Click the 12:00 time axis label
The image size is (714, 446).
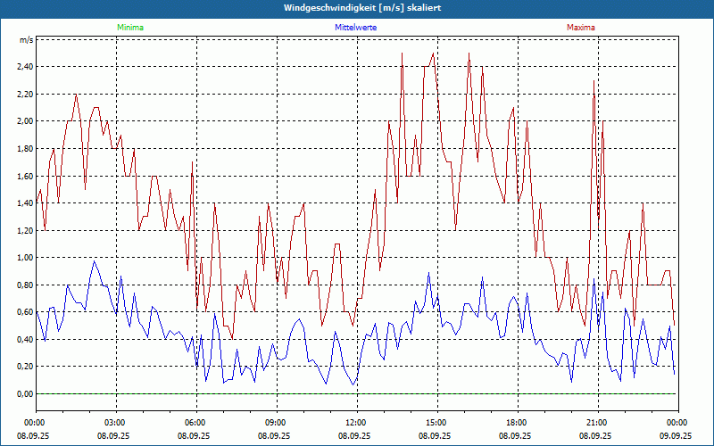(356, 423)
